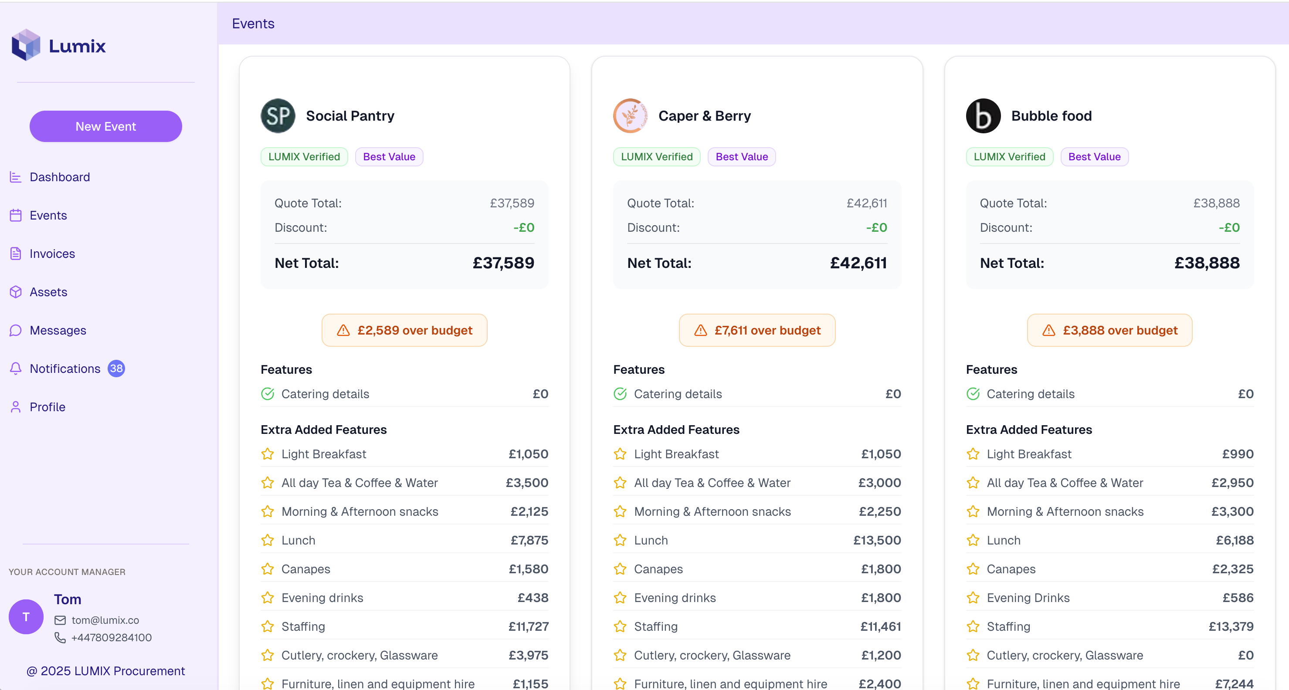The image size is (1289, 690).
Task: Click Best Value tag on Caper & Berry
Action: click(x=741, y=157)
